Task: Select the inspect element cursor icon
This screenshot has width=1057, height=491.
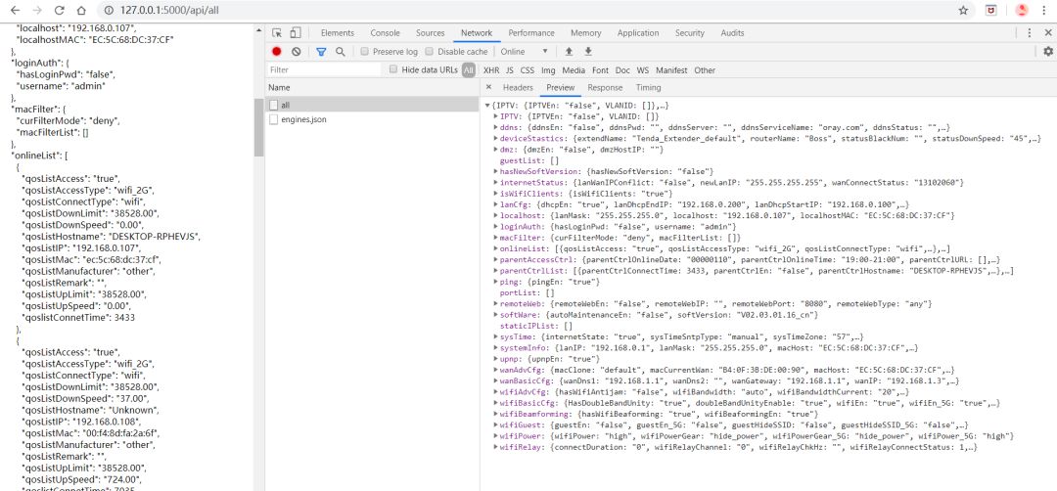Action: click(x=277, y=33)
